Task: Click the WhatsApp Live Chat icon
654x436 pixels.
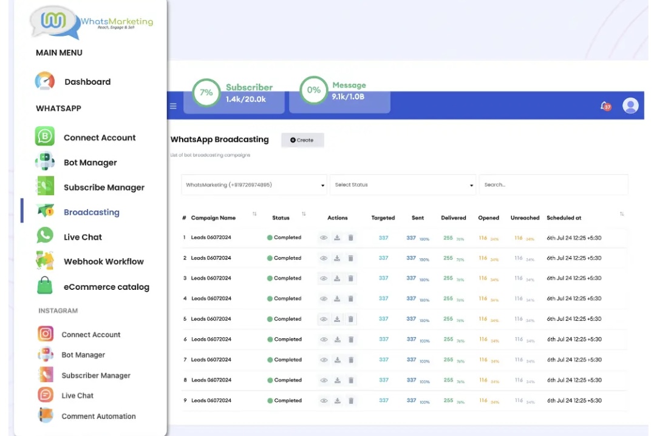Action: 45,236
